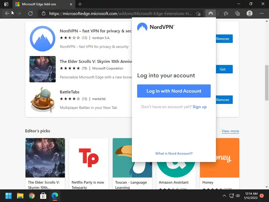Click Log In with Nord Account
The width and height of the screenshot is (269, 202).
pos(174,91)
